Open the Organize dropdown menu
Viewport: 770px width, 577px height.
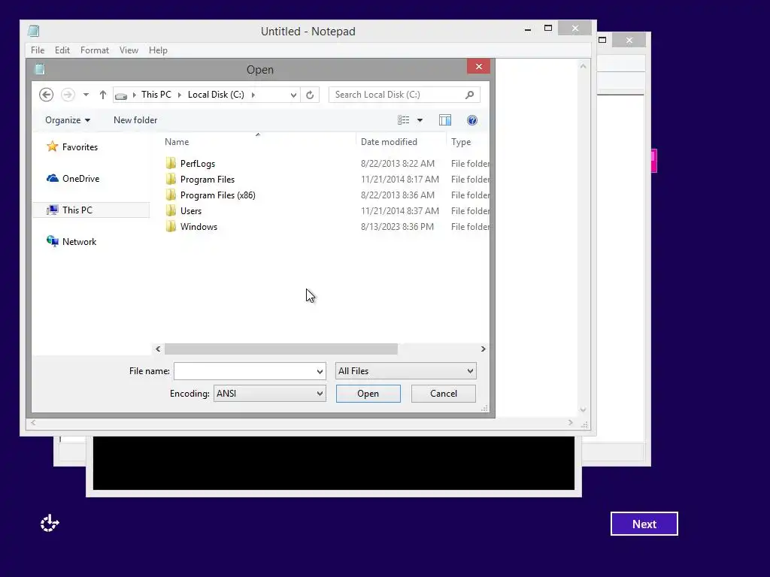68,120
